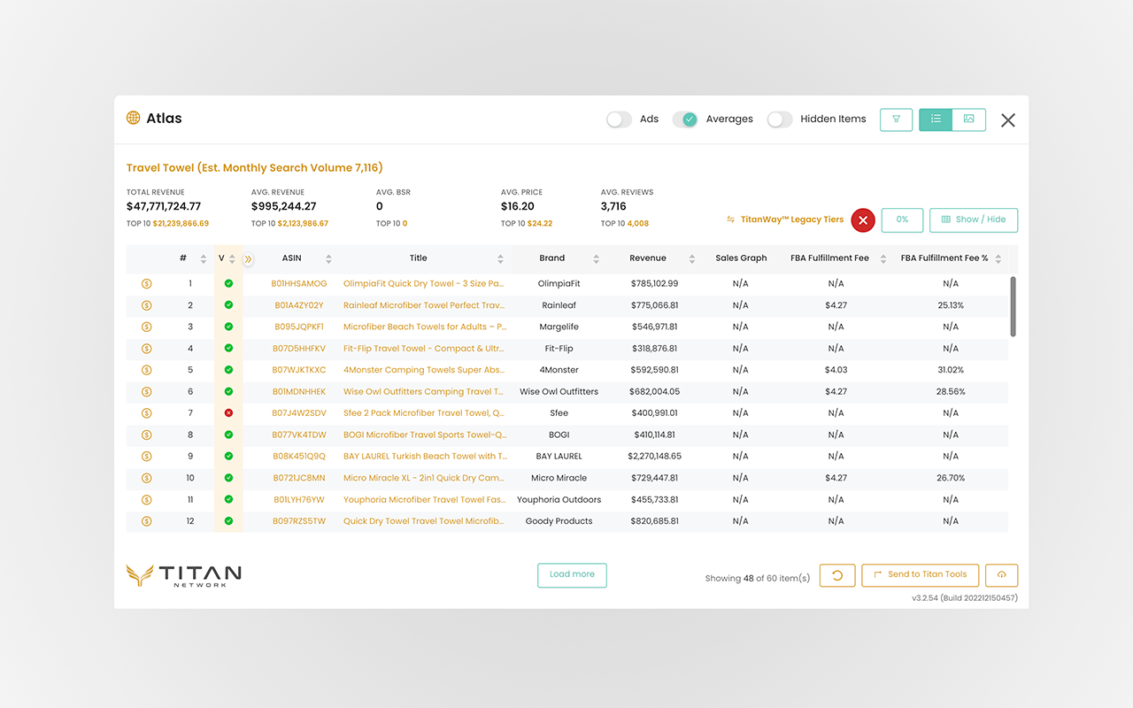Click green check status for Rainleaf row

[228, 305]
